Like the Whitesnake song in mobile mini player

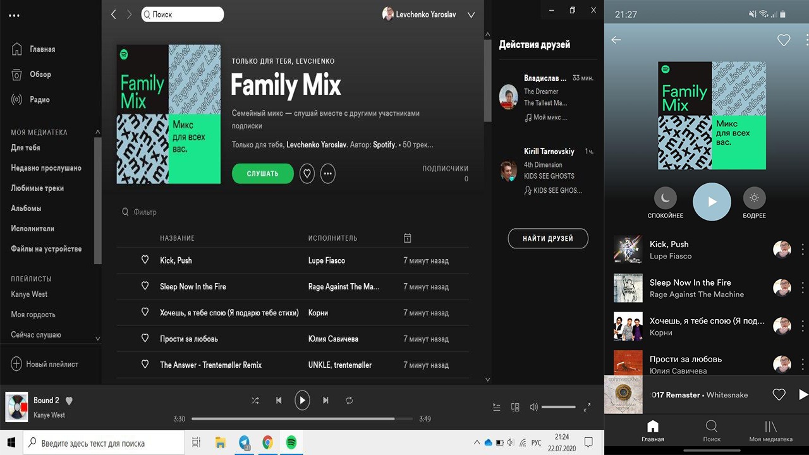779,394
